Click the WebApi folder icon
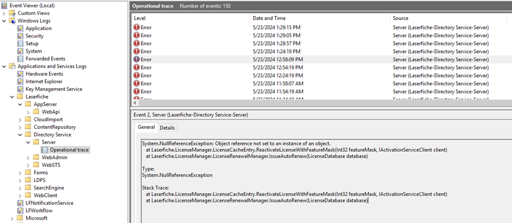This screenshot has height=223, width=512. click(x=36, y=112)
